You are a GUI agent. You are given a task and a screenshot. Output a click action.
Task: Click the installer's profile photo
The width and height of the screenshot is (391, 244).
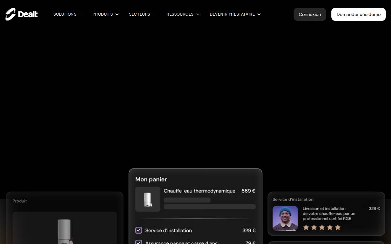285,218
